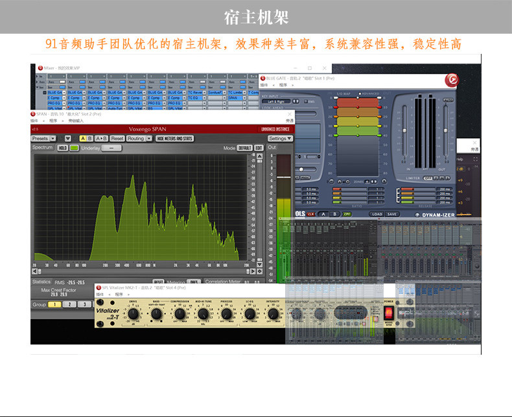Copy A to B in SPAN
The width and height of the screenshot is (512, 417).
click(101, 139)
